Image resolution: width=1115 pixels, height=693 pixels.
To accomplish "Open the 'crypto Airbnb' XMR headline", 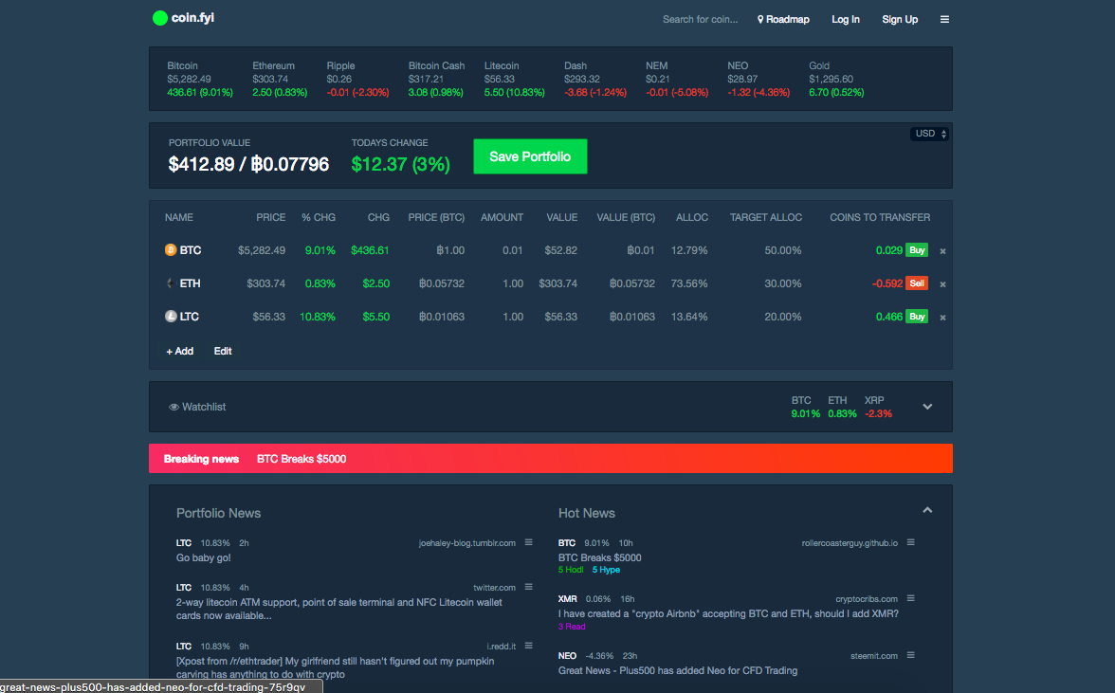I will tap(728, 613).
